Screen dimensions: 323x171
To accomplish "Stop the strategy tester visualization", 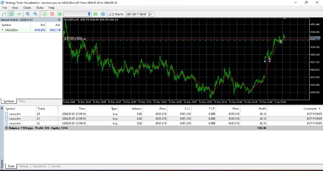I will point(52,14).
